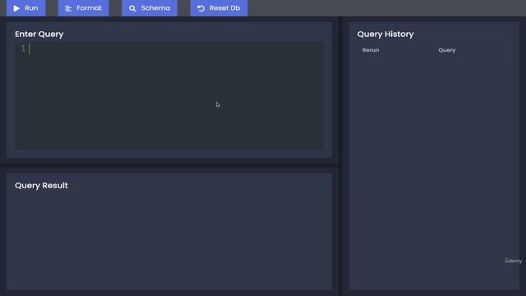Viewport: 526px width, 296px height.
Task: Click the Run button
Action: click(x=25, y=8)
